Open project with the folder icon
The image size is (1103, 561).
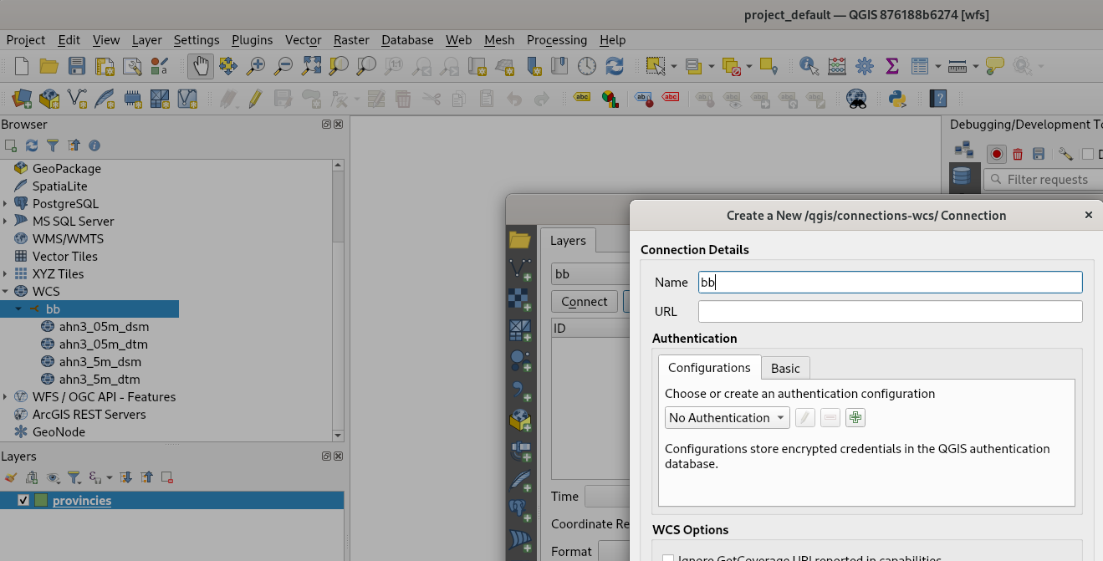coord(49,66)
